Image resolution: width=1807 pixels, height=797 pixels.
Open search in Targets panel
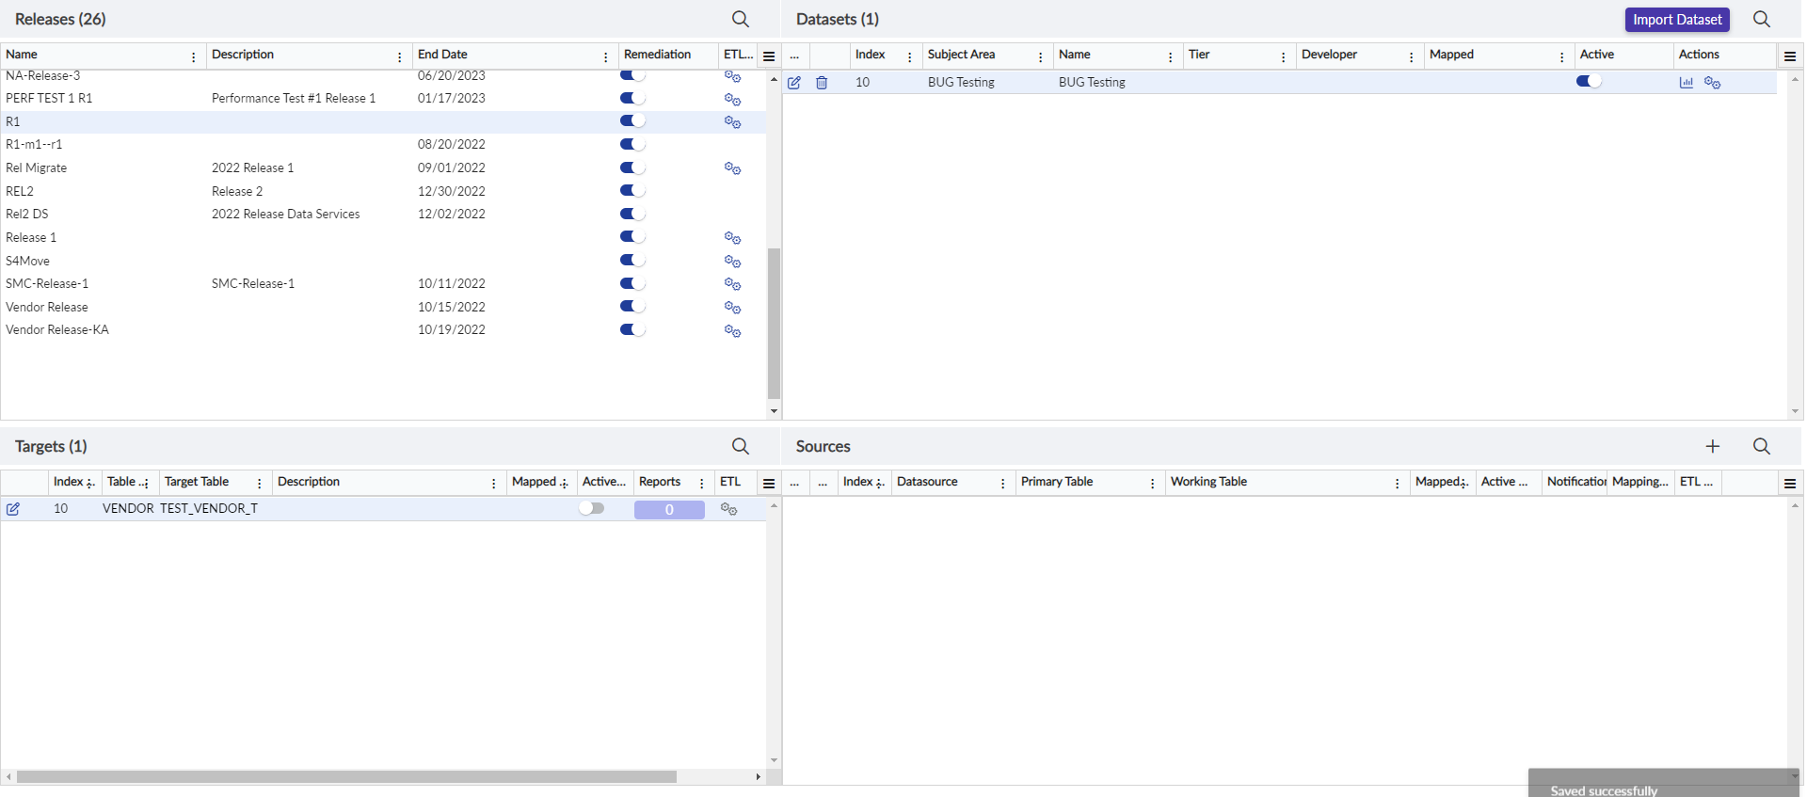(x=741, y=446)
